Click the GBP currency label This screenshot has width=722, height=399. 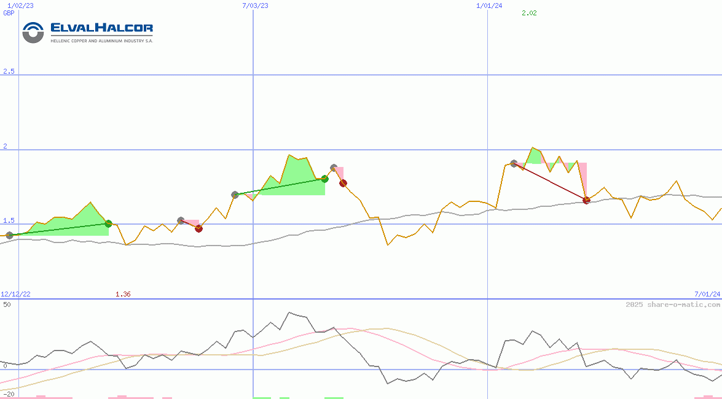[x=9, y=13]
